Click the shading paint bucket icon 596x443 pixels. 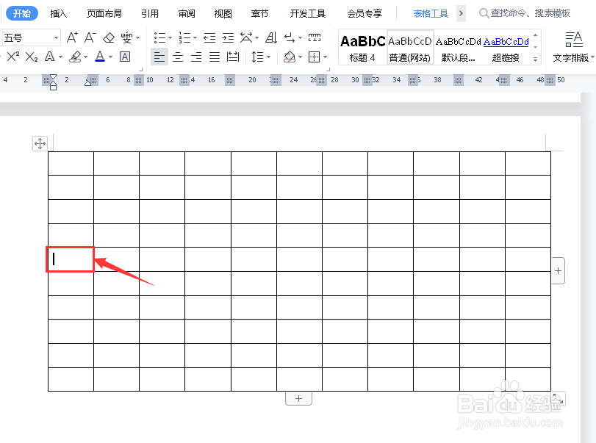click(x=290, y=57)
